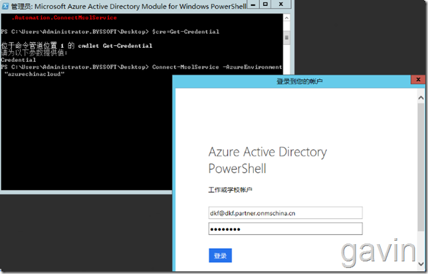Click the 工作或学校帐户 label

[230, 190]
